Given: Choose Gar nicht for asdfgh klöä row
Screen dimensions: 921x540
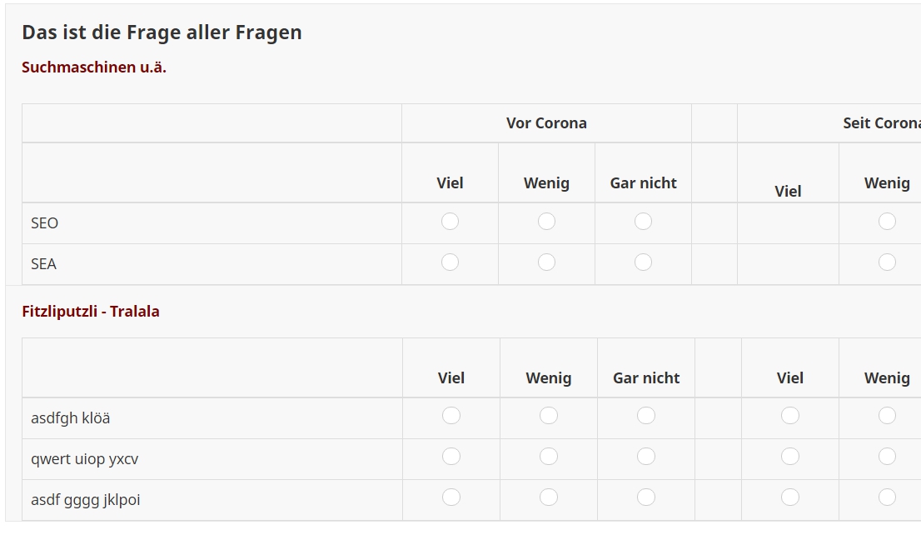Looking at the screenshot, I should [x=646, y=416].
